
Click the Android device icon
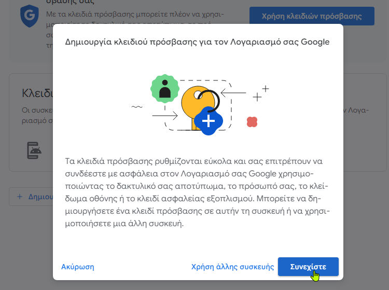pyautogui.click(x=34, y=150)
